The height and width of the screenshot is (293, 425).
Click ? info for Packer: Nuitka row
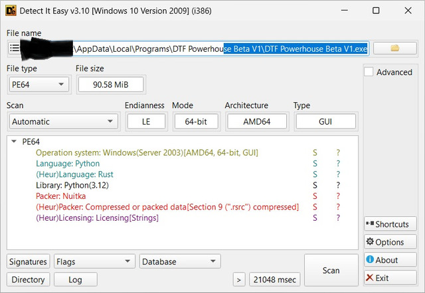tap(338, 196)
